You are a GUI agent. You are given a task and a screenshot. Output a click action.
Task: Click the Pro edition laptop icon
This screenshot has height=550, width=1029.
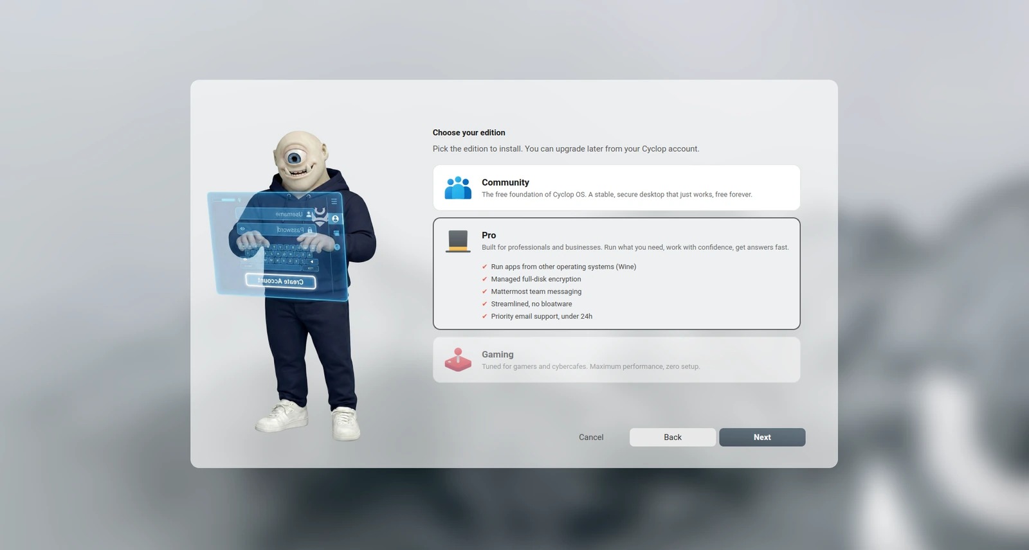(x=458, y=241)
